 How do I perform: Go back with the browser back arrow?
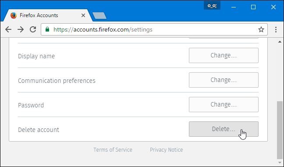tap(8, 29)
